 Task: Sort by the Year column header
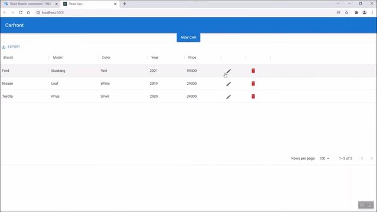pos(154,58)
